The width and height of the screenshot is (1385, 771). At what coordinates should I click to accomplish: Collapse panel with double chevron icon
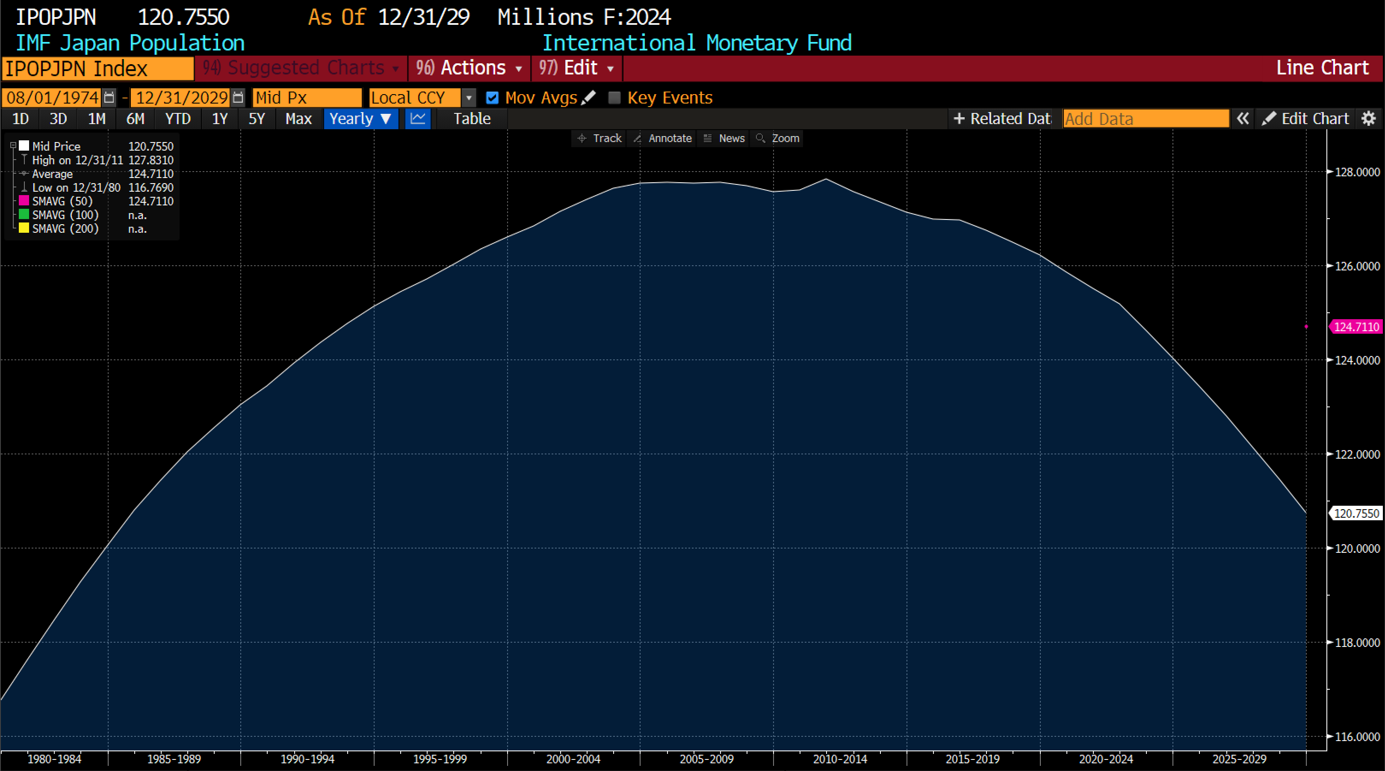(1243, 119)
